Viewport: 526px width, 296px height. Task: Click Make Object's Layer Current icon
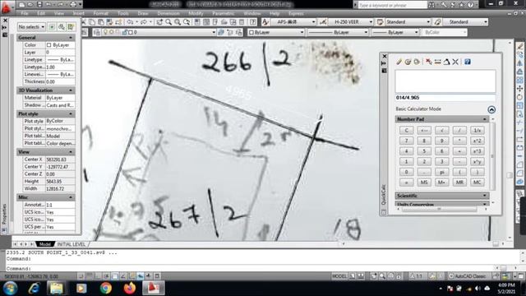tap(221, 32)
